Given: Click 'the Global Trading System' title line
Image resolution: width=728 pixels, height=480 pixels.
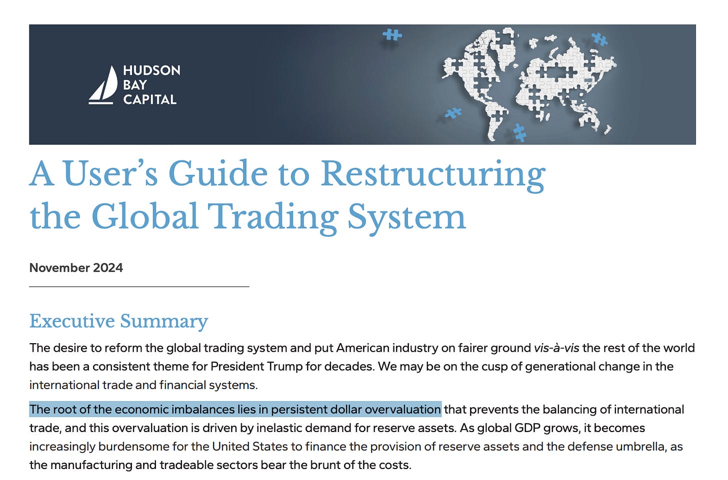Looking at the screenshot, I should (247, 217).
